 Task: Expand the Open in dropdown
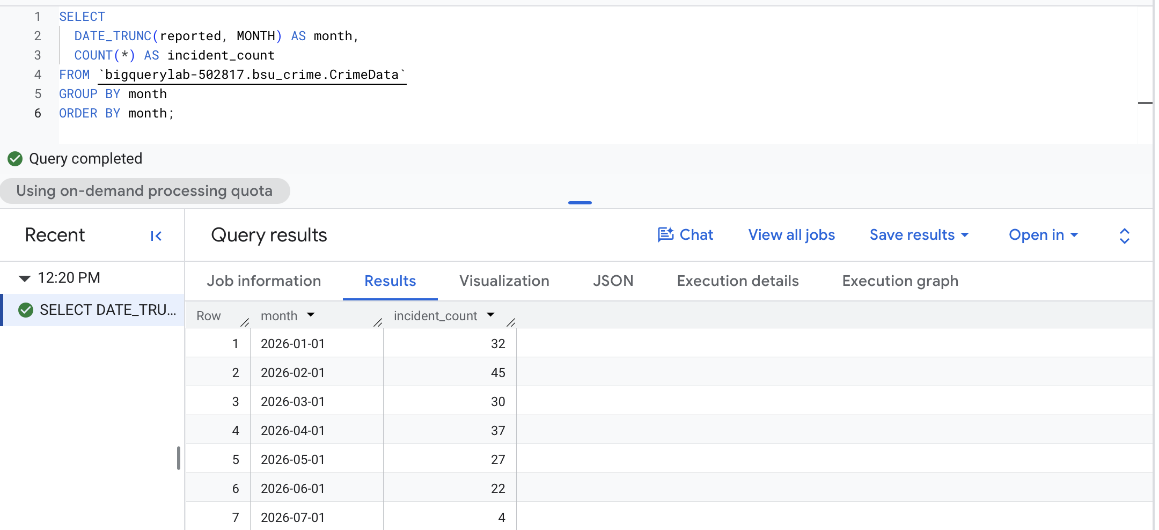(x=1044, y=235)
